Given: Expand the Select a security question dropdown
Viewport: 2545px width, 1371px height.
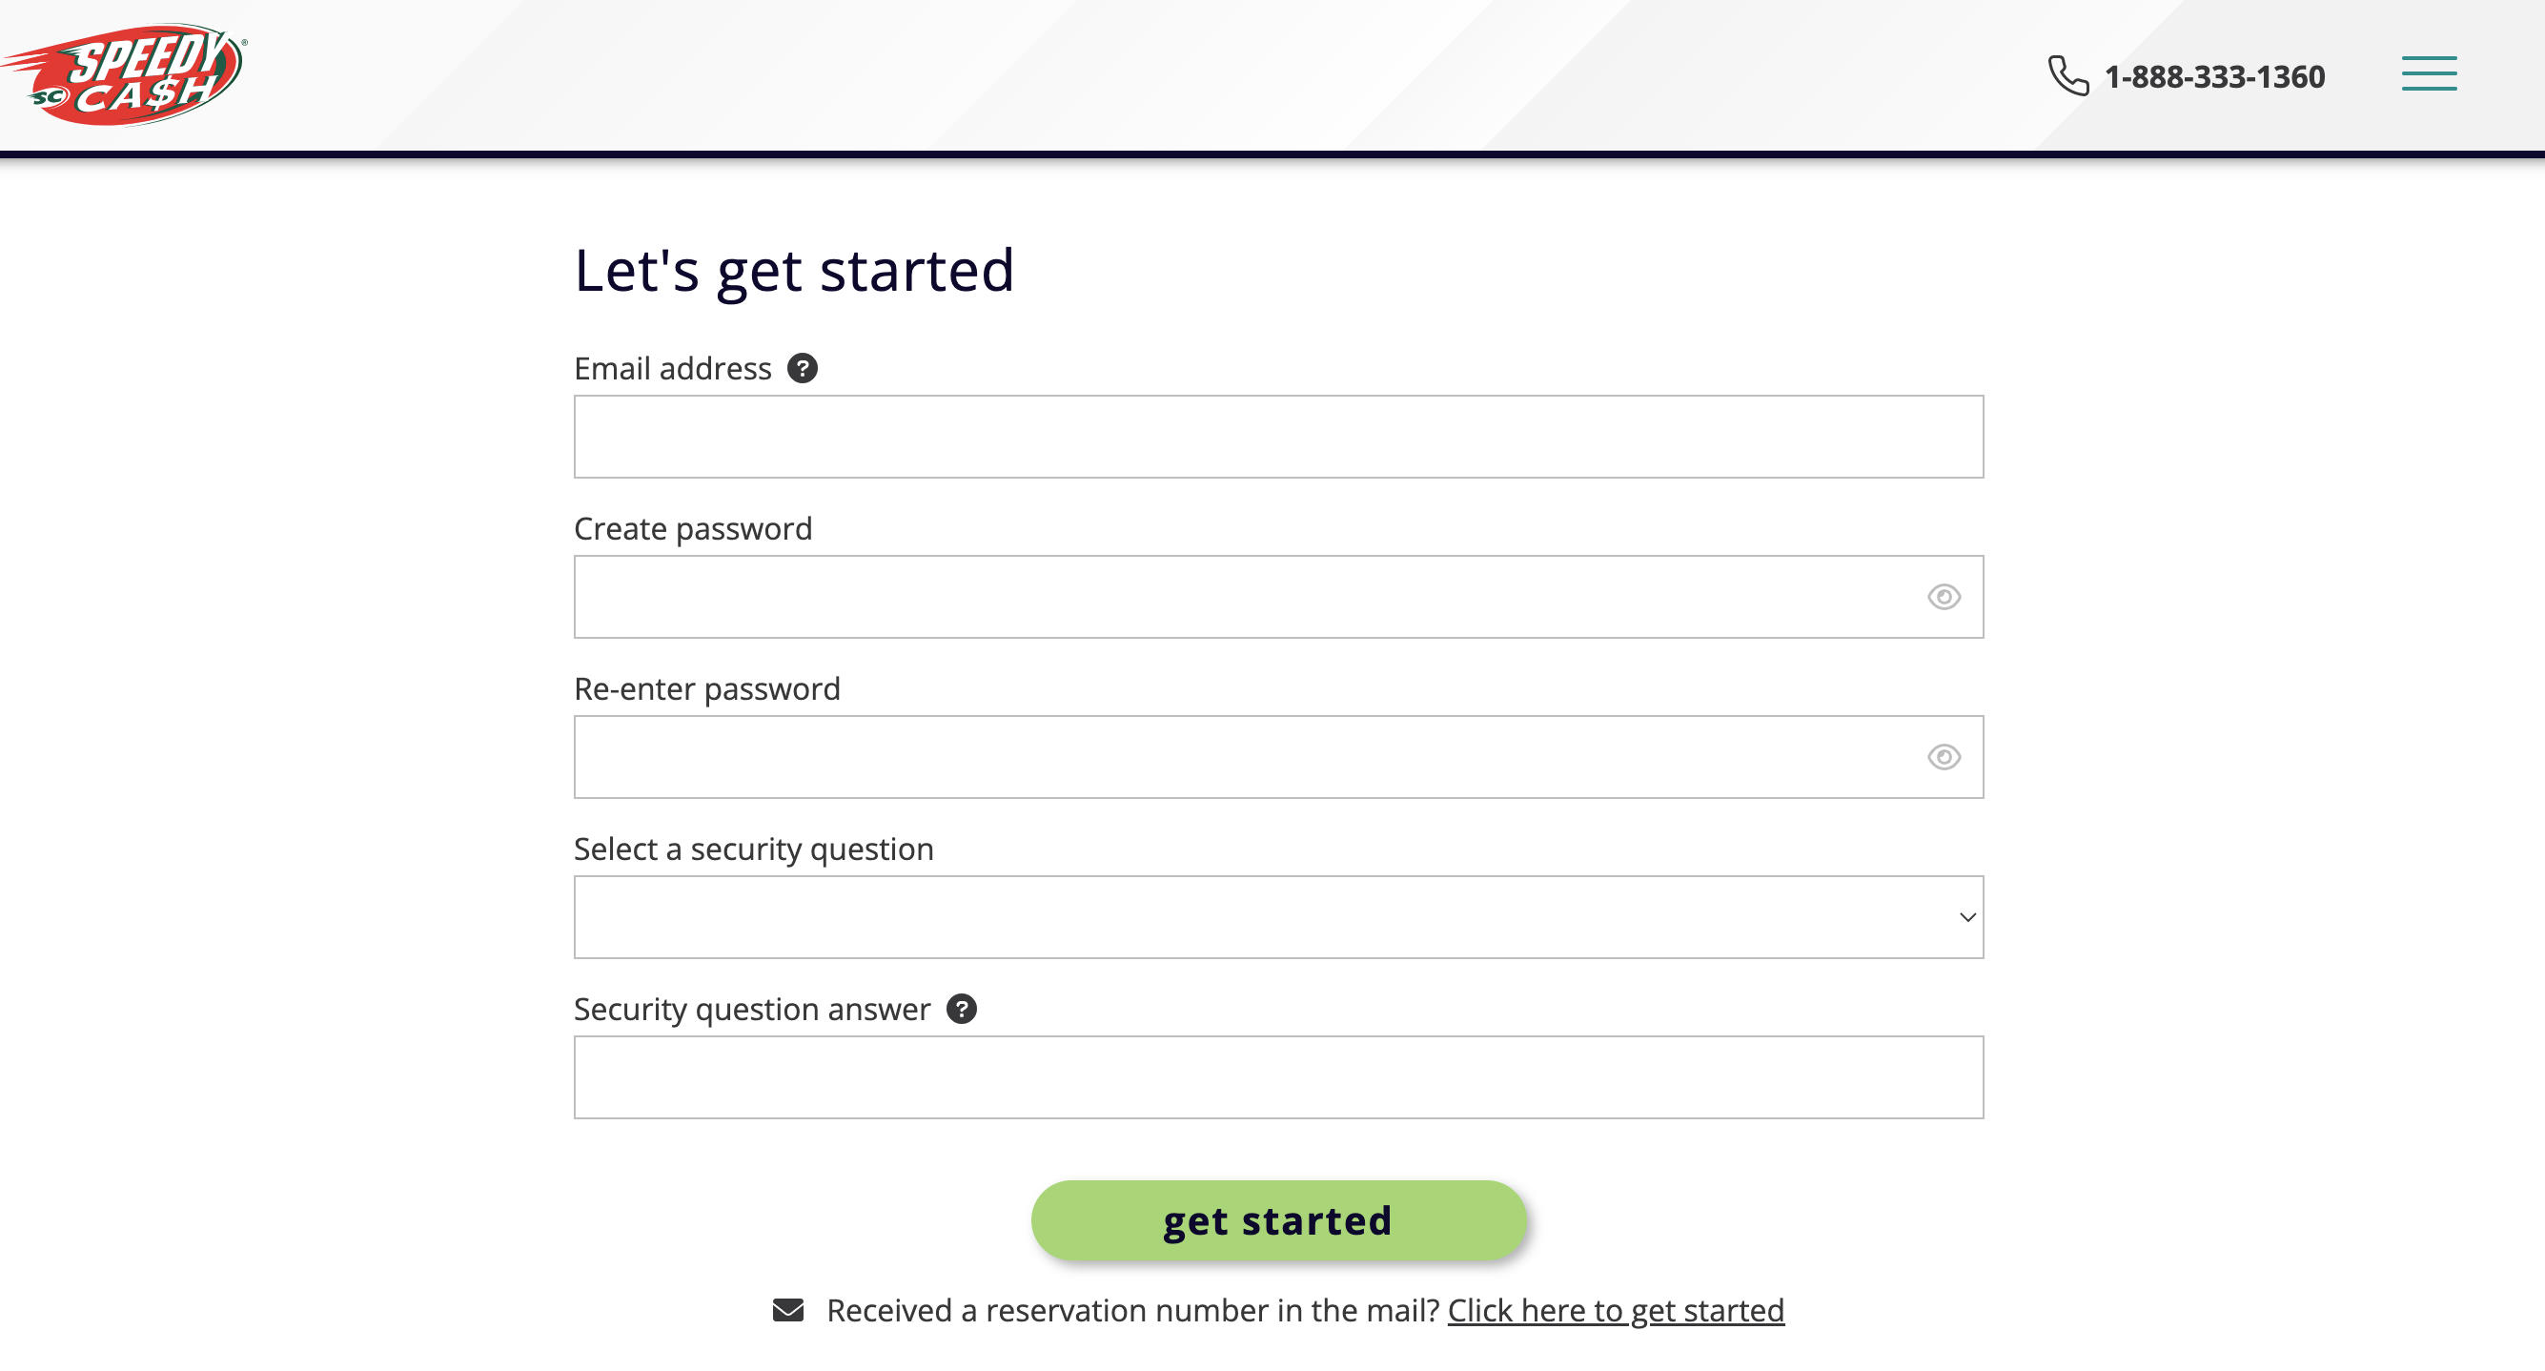Looking at the screenshot, I should tap(1277, 915).
